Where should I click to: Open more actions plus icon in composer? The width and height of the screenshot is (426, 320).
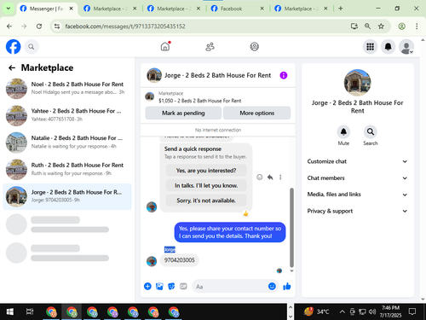pos(147,286)
